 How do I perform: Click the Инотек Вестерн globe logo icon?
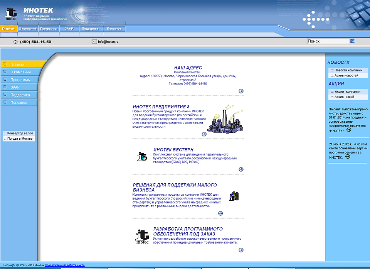(142, 157)
